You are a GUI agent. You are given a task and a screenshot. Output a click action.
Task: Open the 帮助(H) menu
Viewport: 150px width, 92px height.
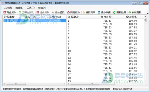coord(42,8)
